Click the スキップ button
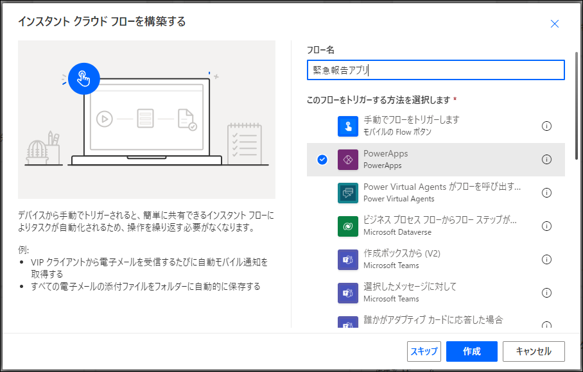The width and height of the screenshot is (583, 372). point(424,351)
